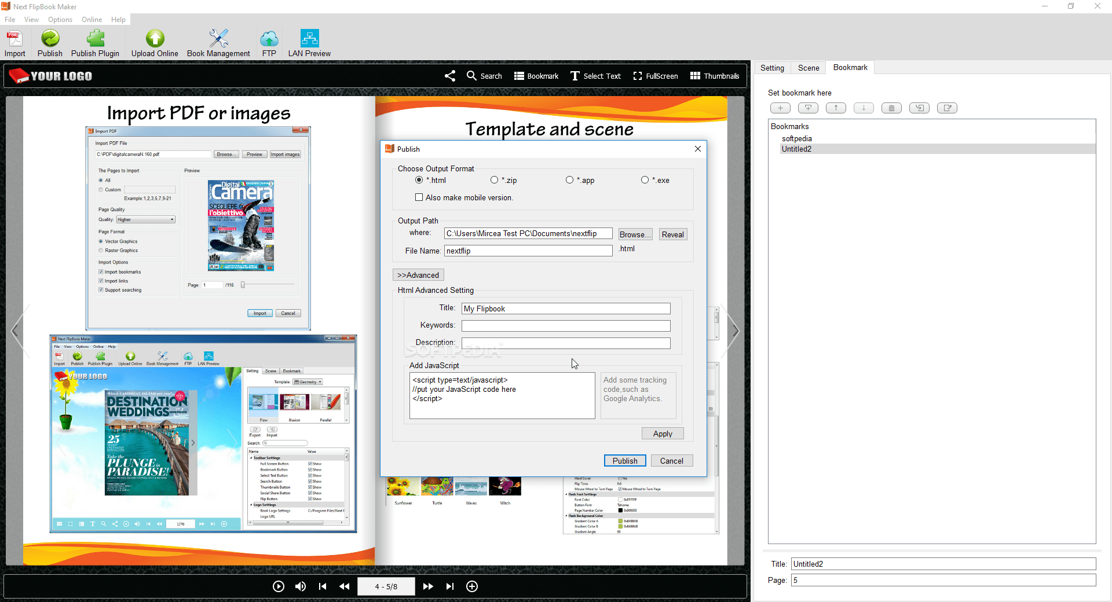The image size is (1112, 602).
Task: Click the export bookmarks button
Action: pos(947,108)
